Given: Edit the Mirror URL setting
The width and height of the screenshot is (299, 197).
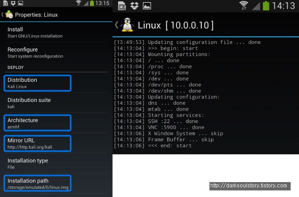Looking at the screenshot, I should point(56,143).
